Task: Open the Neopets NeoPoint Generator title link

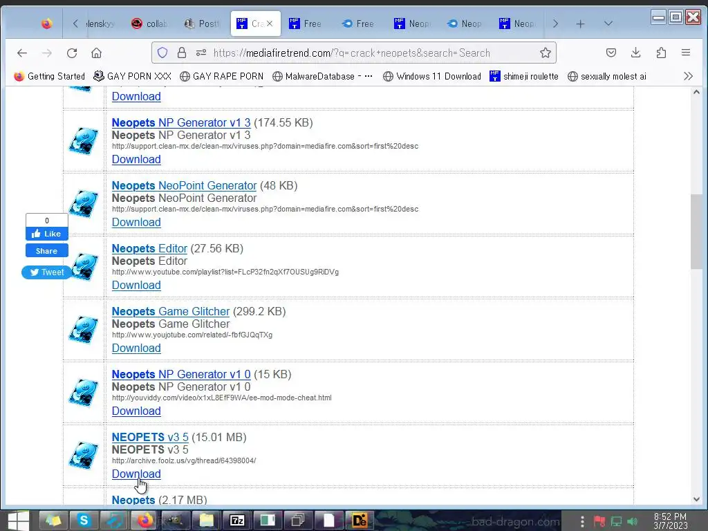Action: point(184,185)
